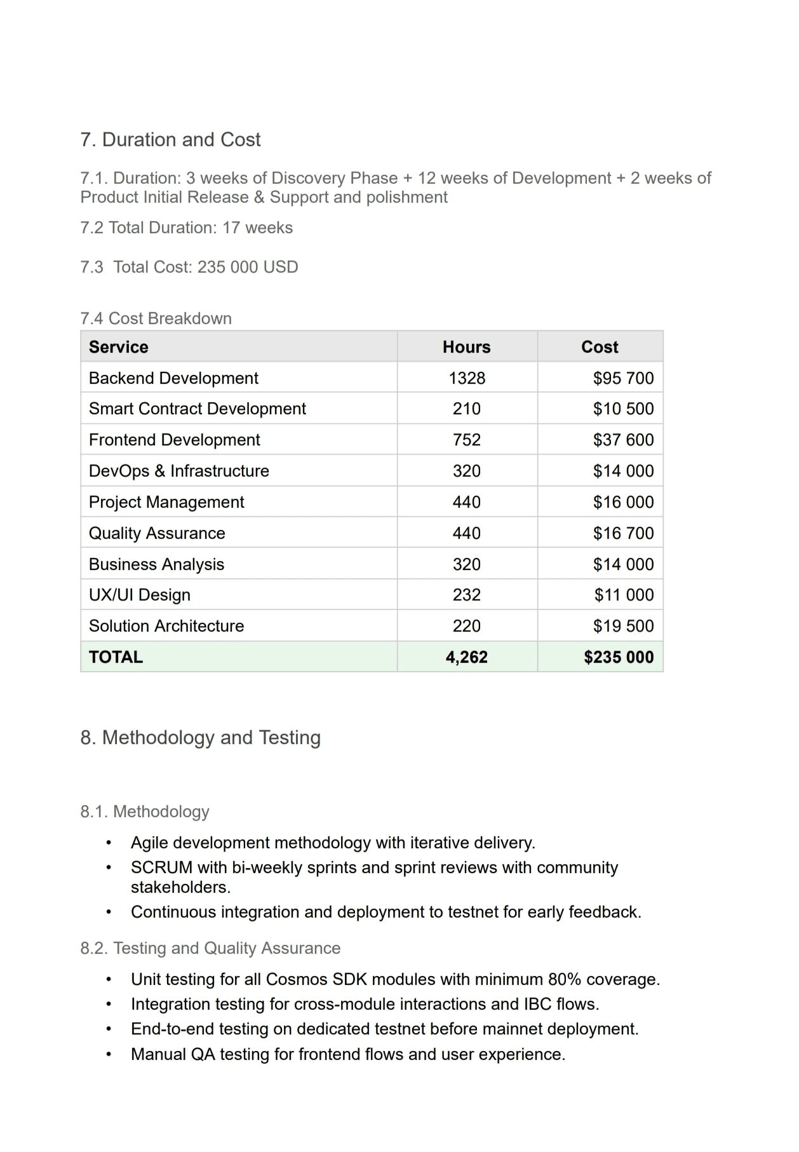
Task: Click the Frontend Development hours value 752
Action: pos(466,440)
